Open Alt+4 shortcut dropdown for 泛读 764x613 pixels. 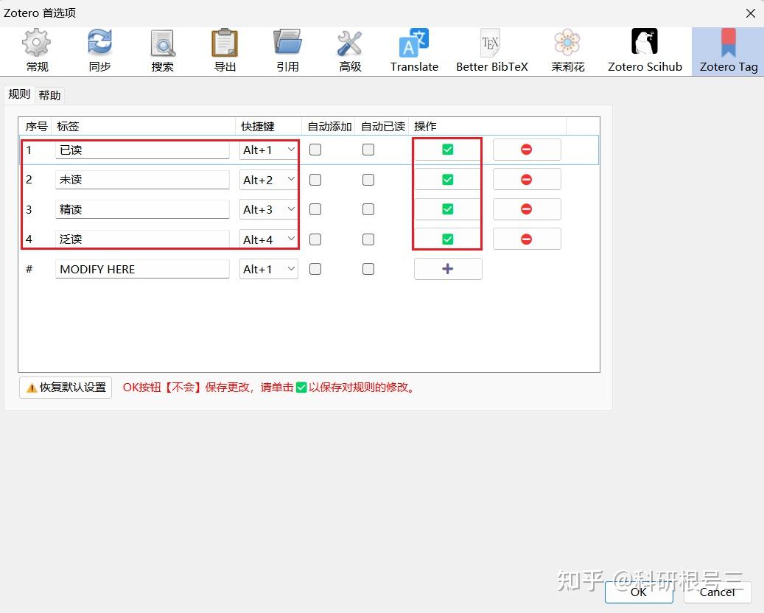pyautogui.click(x=268, y=239)
